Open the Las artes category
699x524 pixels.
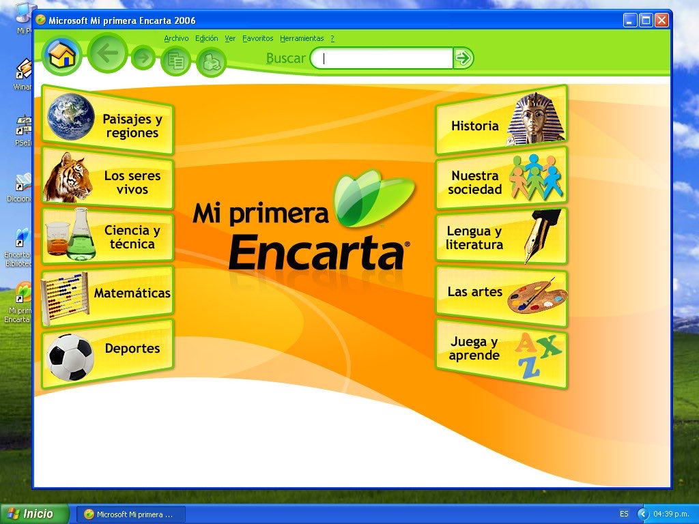[501, 295]
